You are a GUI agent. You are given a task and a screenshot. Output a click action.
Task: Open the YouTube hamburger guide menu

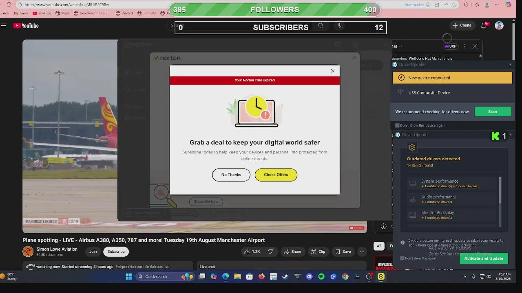pyautogui.click(x=4, y=26)
